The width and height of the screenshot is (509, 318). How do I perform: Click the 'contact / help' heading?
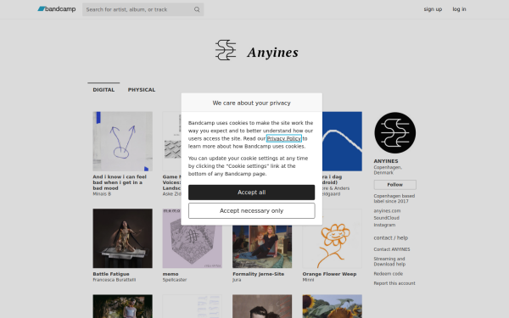tap(391, 237)
